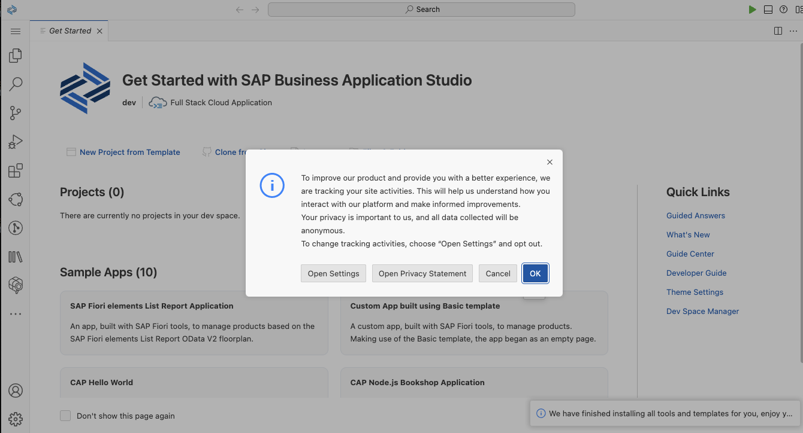Open Theme Settings quick link
Image resolution: width=803 pixels, height=433 pixels.
(695, 292)
